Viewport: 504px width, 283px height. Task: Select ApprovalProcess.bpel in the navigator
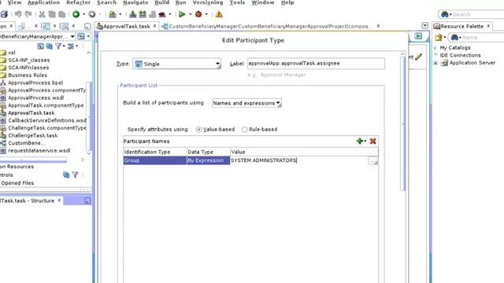(35, 83)
